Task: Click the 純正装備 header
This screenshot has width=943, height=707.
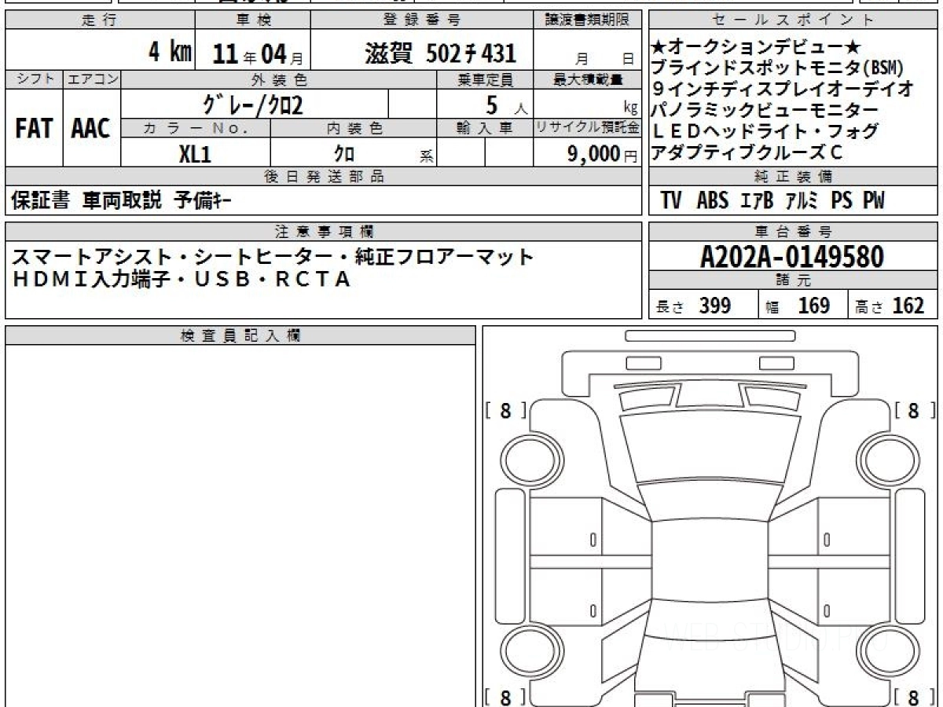Action: [793, 177]
